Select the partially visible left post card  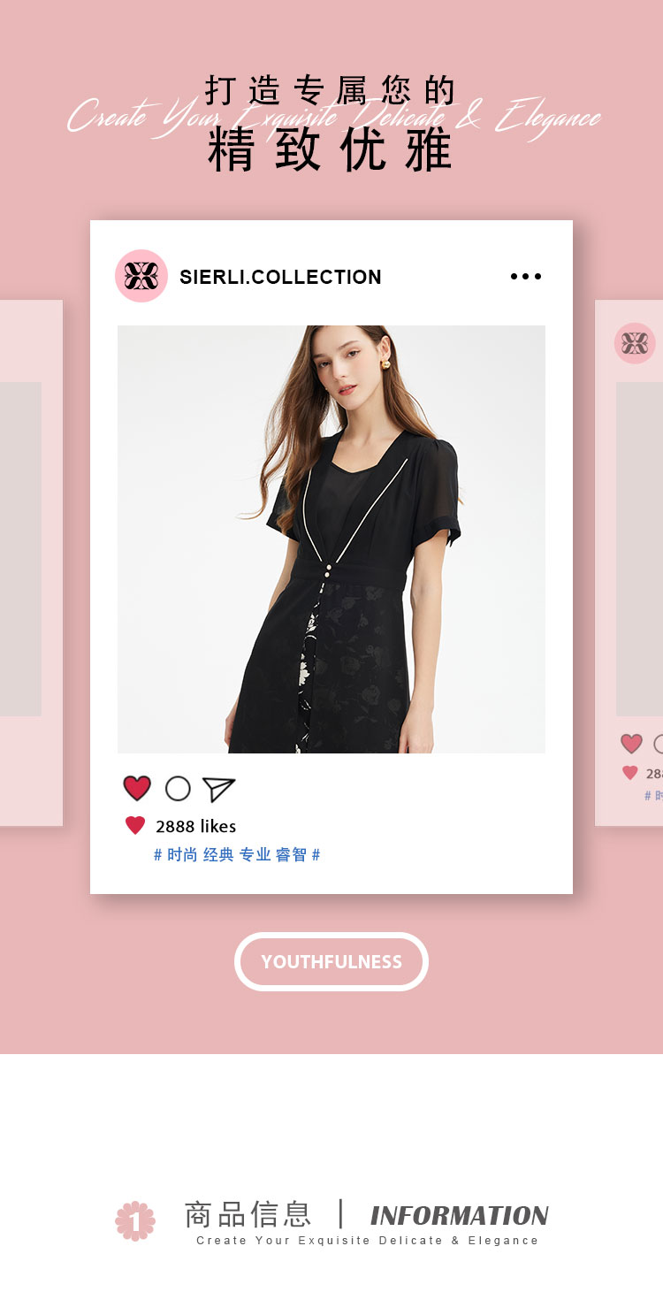coord(31,563)
